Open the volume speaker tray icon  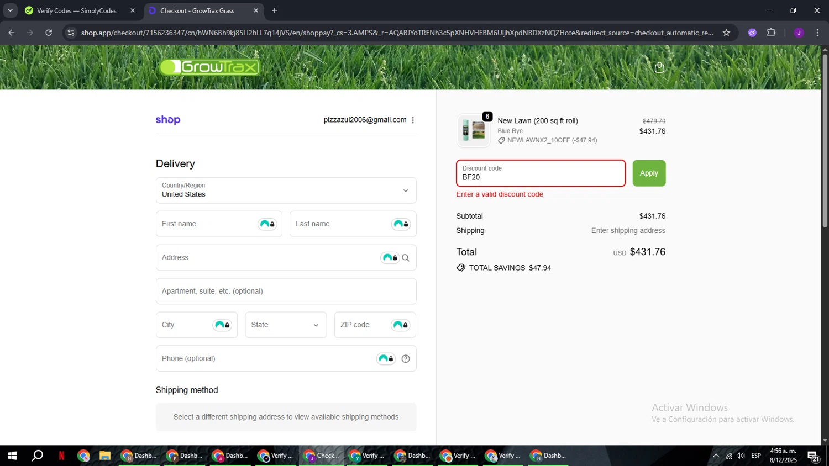(741, 456)
